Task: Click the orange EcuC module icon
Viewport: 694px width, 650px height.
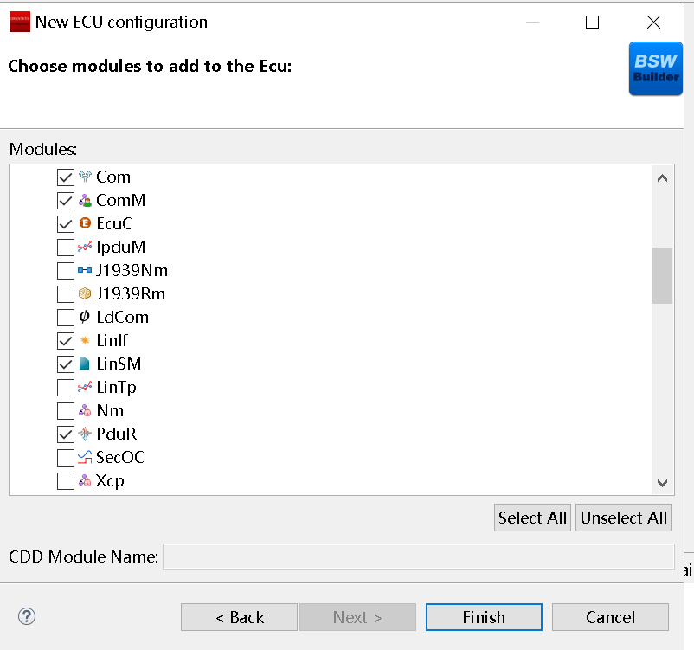Action: pos(85,223)
